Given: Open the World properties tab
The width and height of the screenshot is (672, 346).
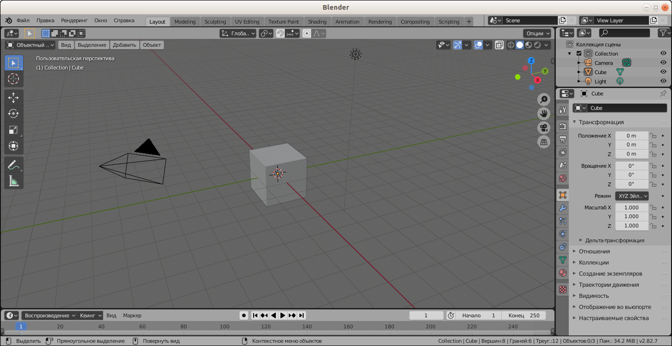Looking at the screenshot, I should coord(562,178).
